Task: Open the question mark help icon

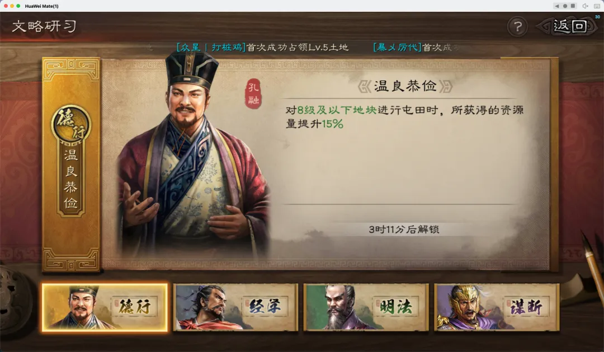Action: [517, 27]
